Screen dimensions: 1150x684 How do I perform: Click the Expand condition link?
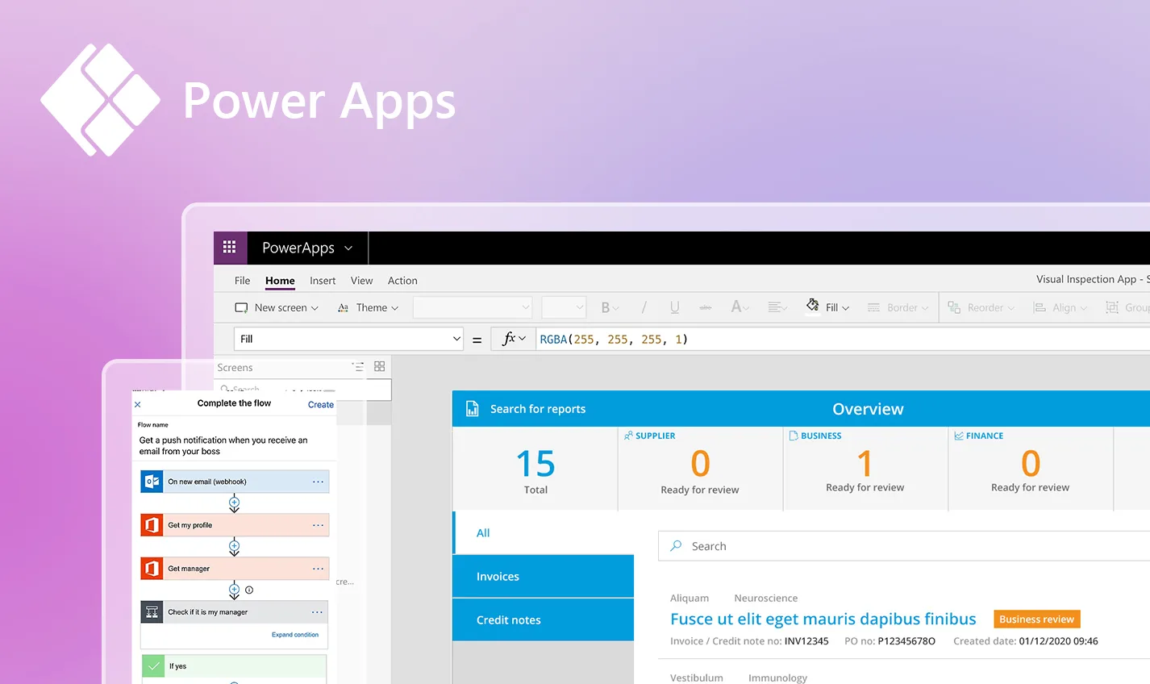pos(294,635)
